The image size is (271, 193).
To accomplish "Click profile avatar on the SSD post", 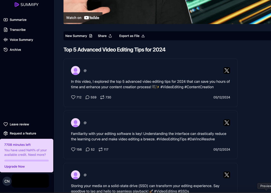I will tap(75, 175).
